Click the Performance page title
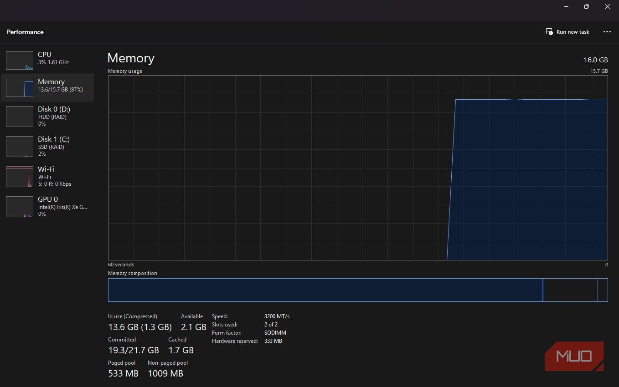 point(25,32)
